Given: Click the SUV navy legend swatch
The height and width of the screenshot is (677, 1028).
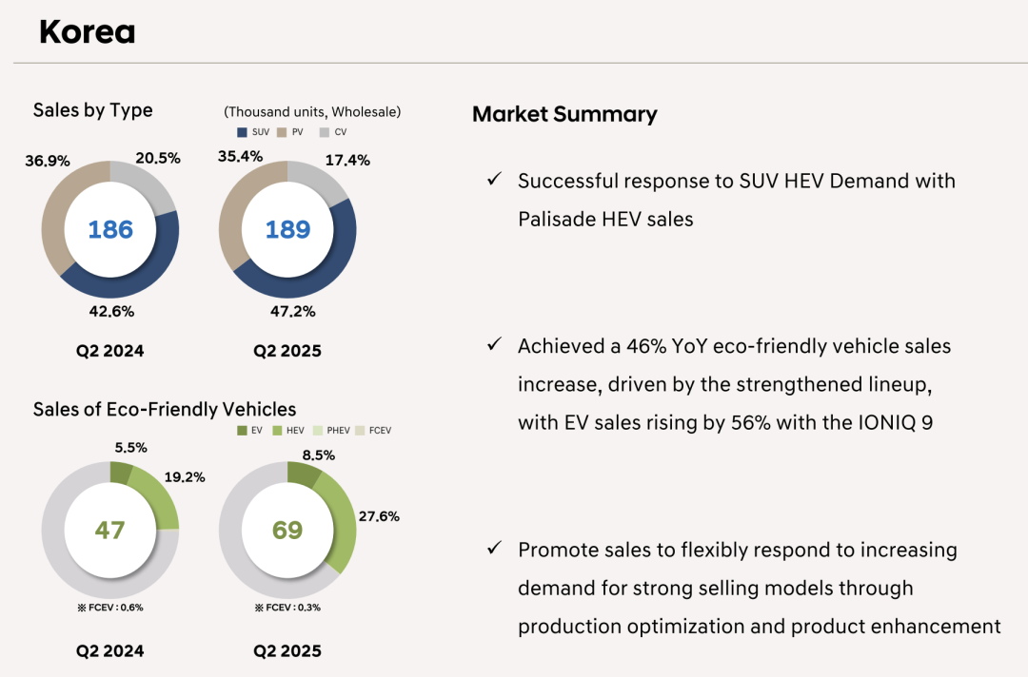Looking at the screenshot, I should pos(243,132).
